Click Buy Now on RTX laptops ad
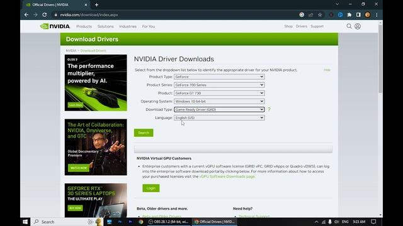 pos(76,208)
